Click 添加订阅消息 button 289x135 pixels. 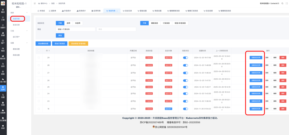[x=60, y=44]
